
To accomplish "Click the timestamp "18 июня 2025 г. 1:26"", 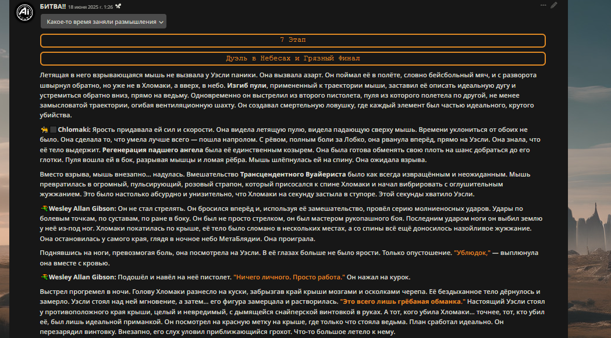I will point(90,7).
